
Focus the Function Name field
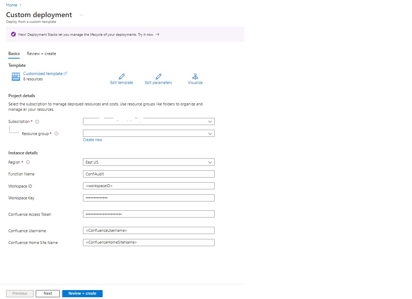[x=149, y=174]
